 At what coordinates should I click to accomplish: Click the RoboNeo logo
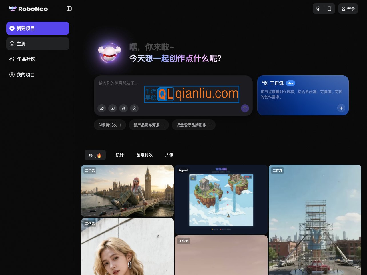pos(28,9)
